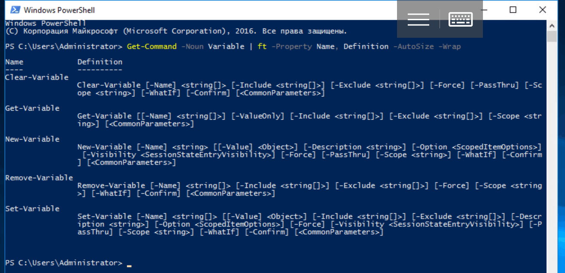Image resolution: width=565 pixels, height=273 pixels.
Task: Minimize the PowerShell window
Action: pos(488,9)
